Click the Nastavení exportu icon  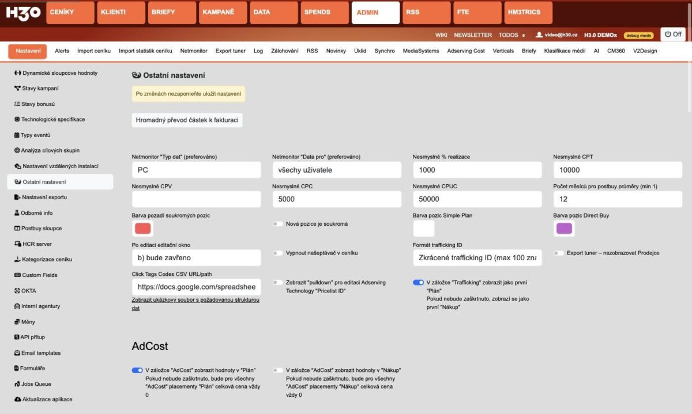17,197
